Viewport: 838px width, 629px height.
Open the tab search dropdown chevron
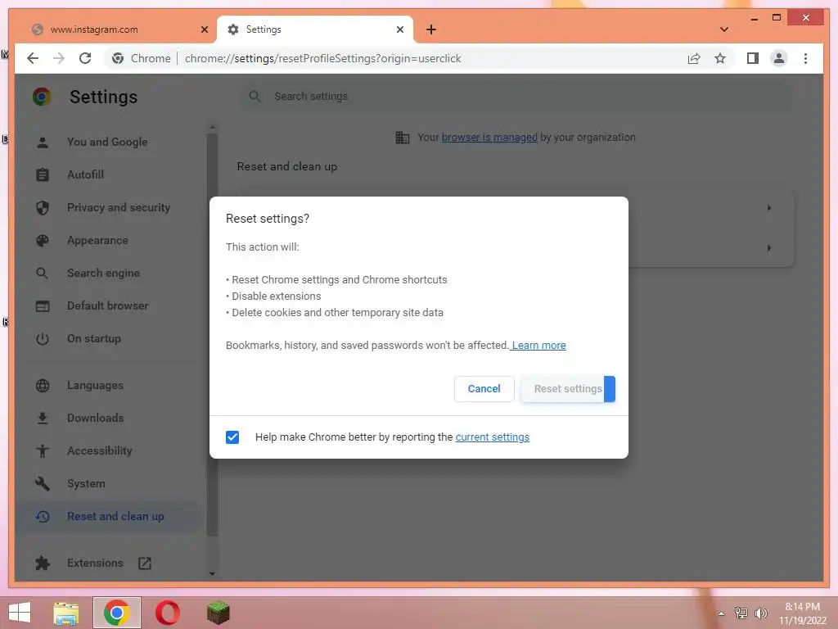pyautogui.click(x=724, y=29)
